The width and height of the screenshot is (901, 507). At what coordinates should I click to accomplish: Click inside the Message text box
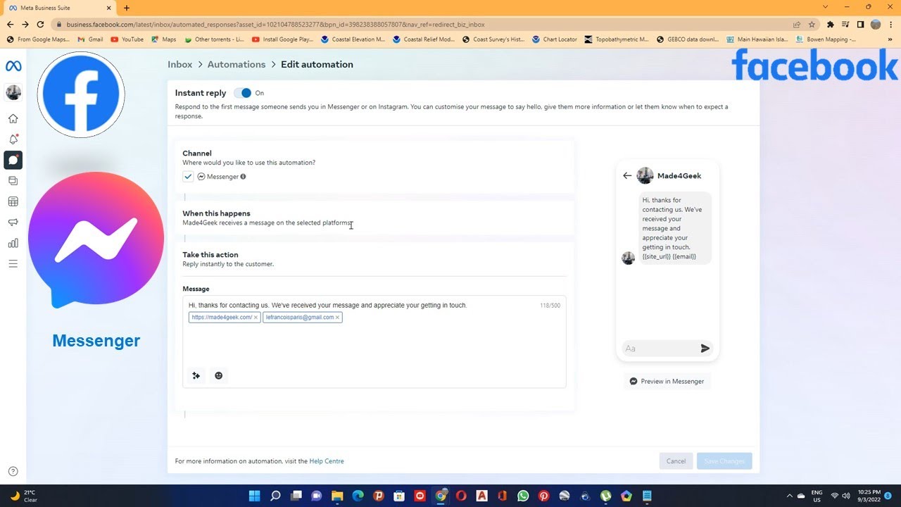[374, 342]
